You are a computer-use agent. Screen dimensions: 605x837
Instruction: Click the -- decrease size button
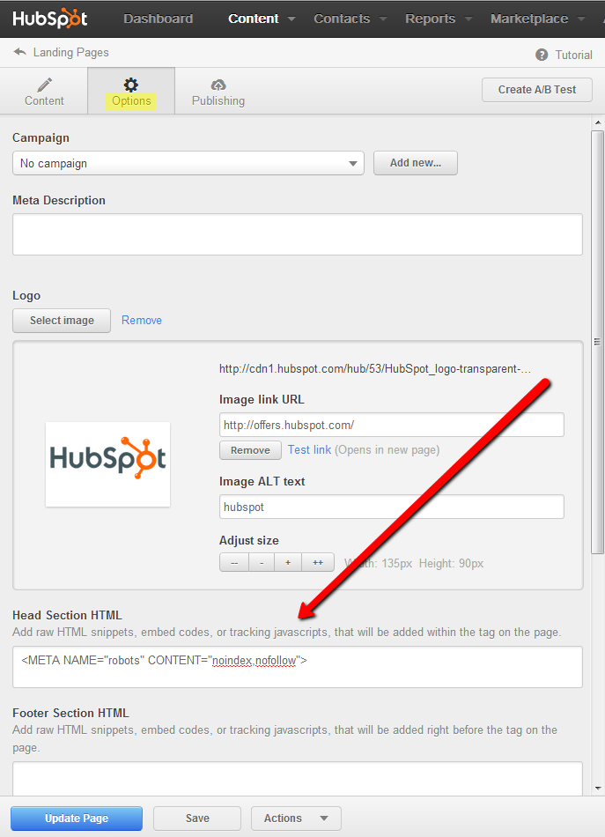tap(234, 563)
